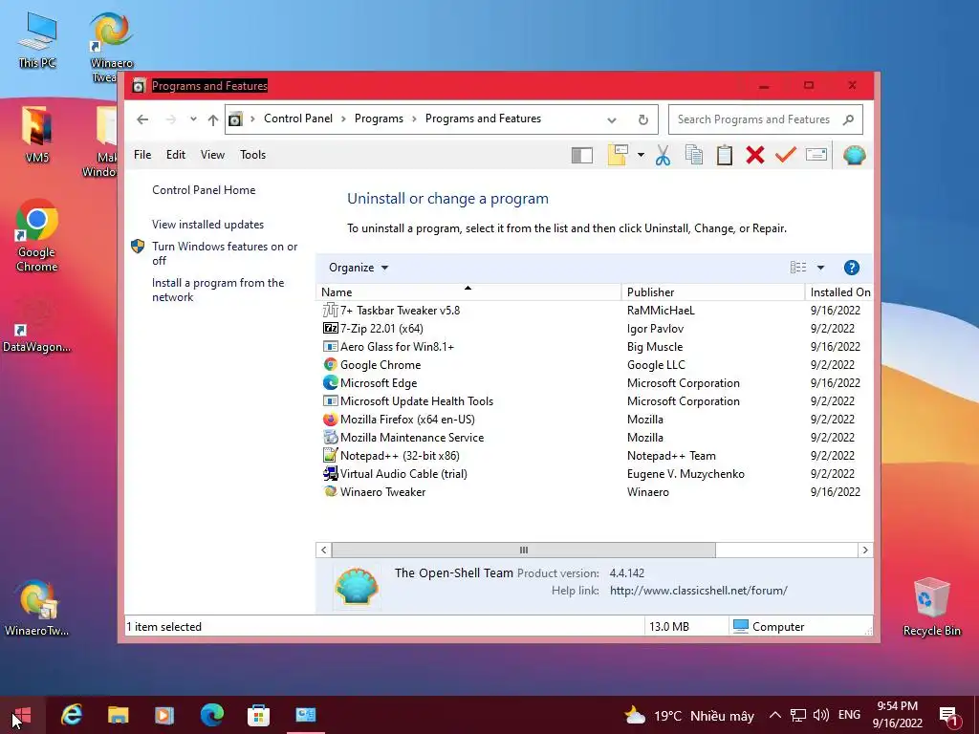Click the red X Delete icon
Image resolution: width=979 pixels, height=734 pixels.
[755, 155]
